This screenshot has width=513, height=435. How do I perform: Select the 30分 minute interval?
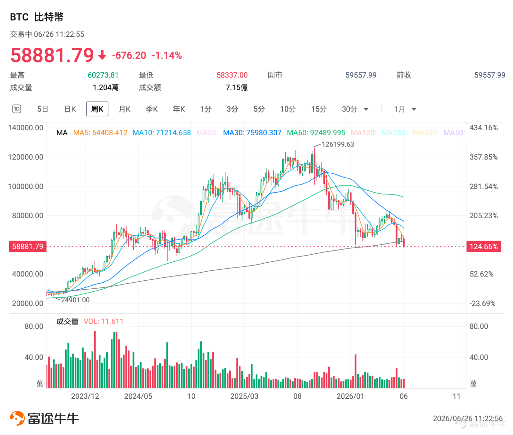pyautogui.click(x=349, y=109)
